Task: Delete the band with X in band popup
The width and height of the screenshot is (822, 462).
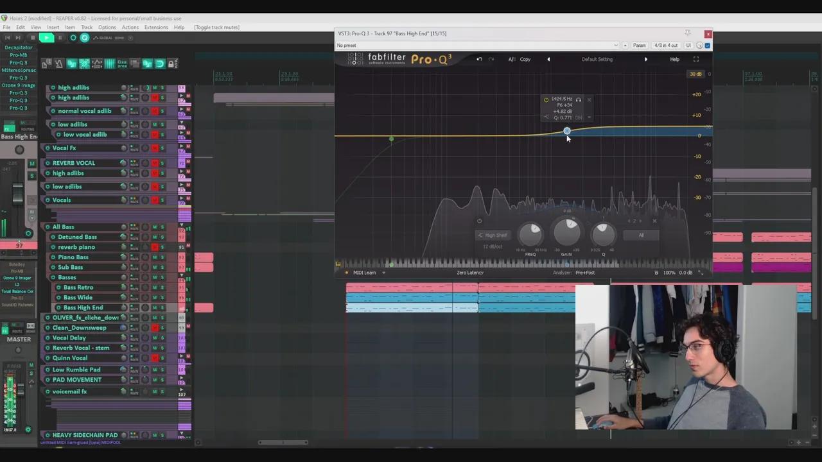Action: pos(589,99)
